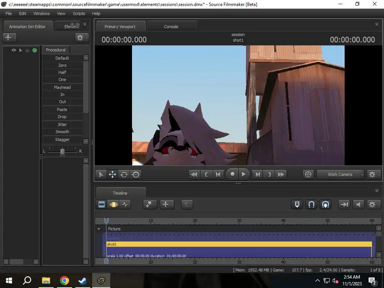Image resolution: width=384 pixels, height=288 pixels.
Task: Switch to Motion Editor mode icon
Action: 113,204
